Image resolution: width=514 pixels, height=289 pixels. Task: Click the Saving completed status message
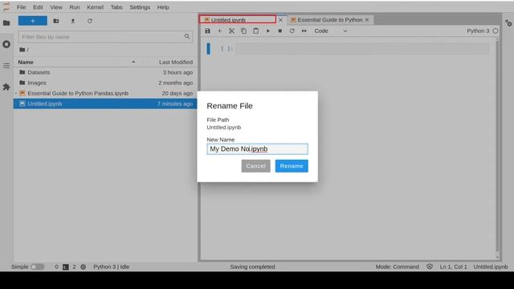coord(252,267)
